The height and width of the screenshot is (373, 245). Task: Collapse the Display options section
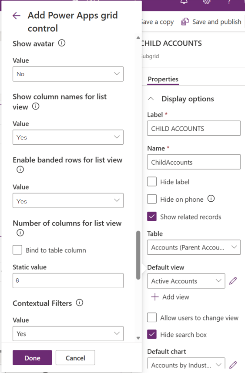tap(151, 99)
